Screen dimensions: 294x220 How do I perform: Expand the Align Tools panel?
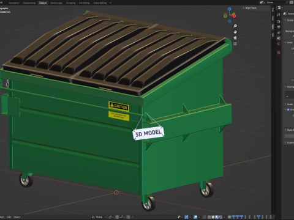[250, 8]
